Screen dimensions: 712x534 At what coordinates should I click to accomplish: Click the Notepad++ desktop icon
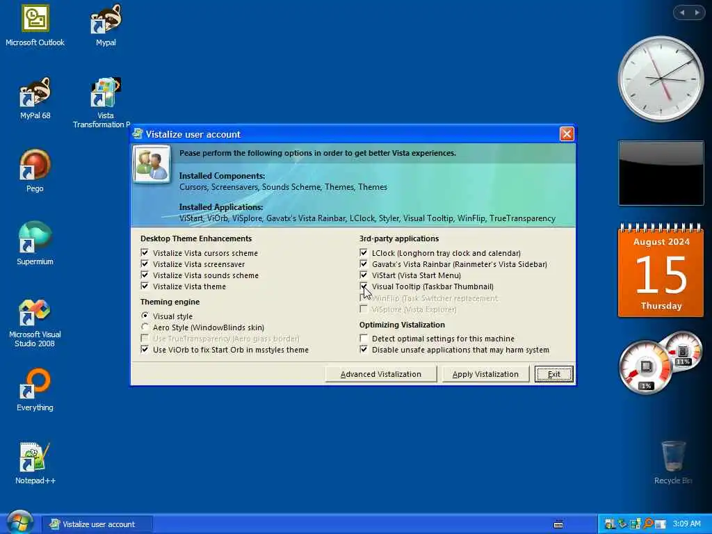[x=35, y=463]
